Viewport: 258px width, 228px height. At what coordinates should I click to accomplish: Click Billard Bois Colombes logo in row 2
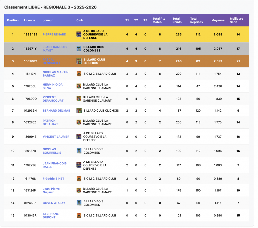pos(79,49)
